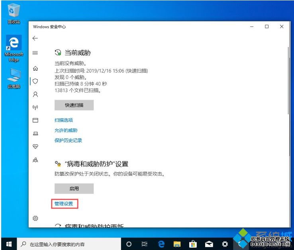Viewport: 294px width, 250px height.
Task: Open Task View on the taskbar
Action: pyautogui.click(x=144, y=244)
